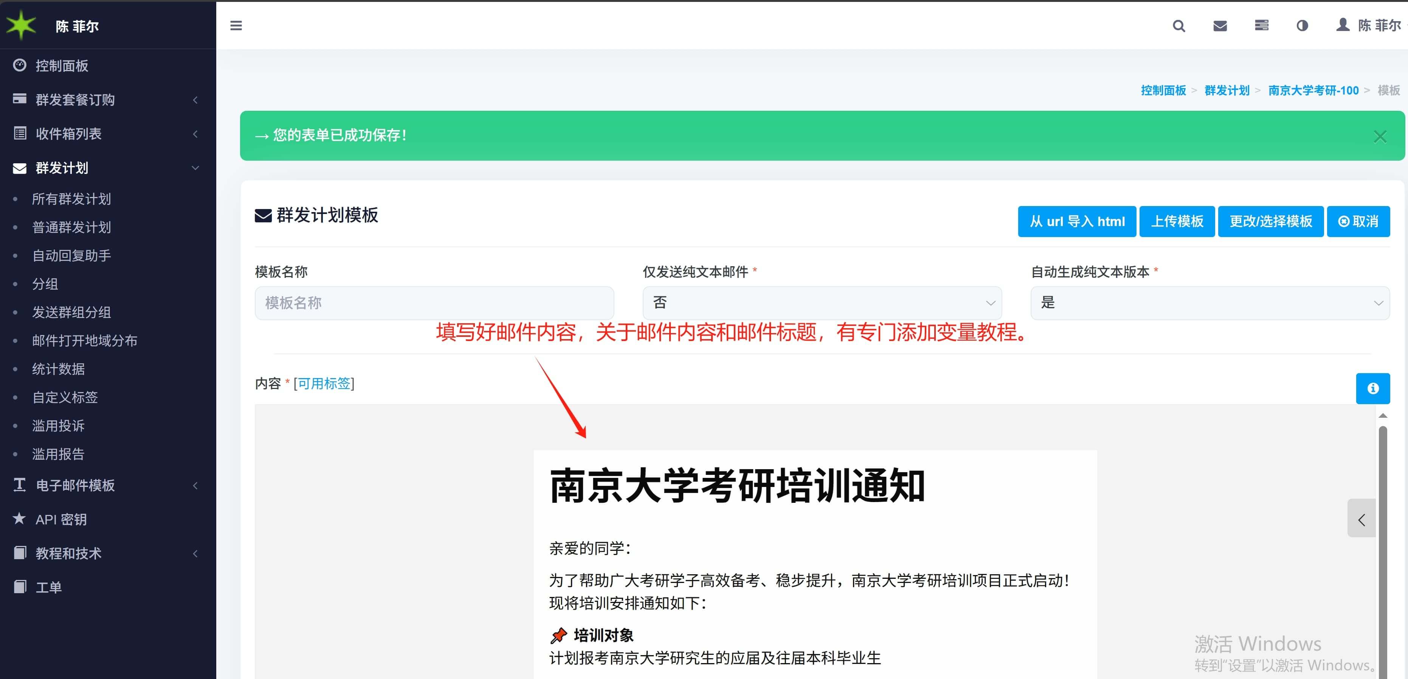Click the 电子邮件模板 text icon
This screenshot has height=679, width=1408.
[20, 484]
